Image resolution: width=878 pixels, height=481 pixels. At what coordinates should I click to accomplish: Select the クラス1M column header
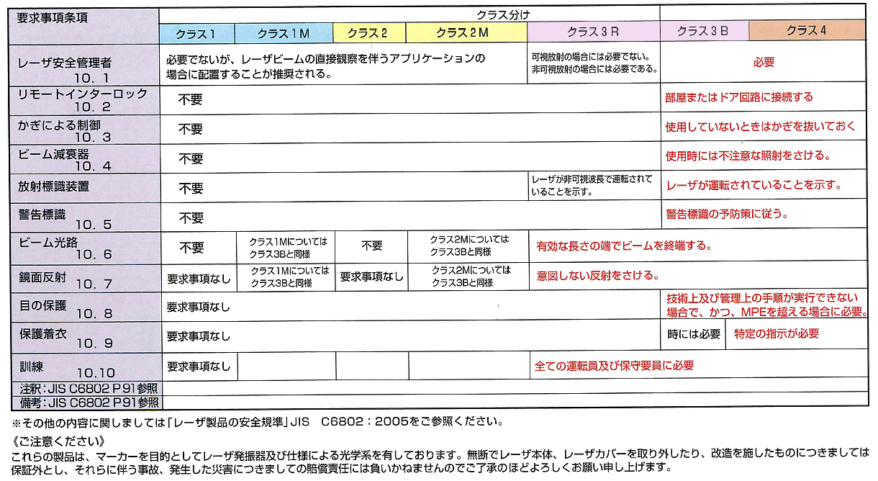284,32
